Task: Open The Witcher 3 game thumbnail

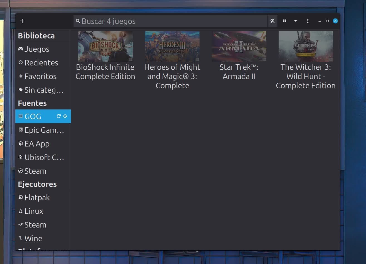Action: coord(306,46)
